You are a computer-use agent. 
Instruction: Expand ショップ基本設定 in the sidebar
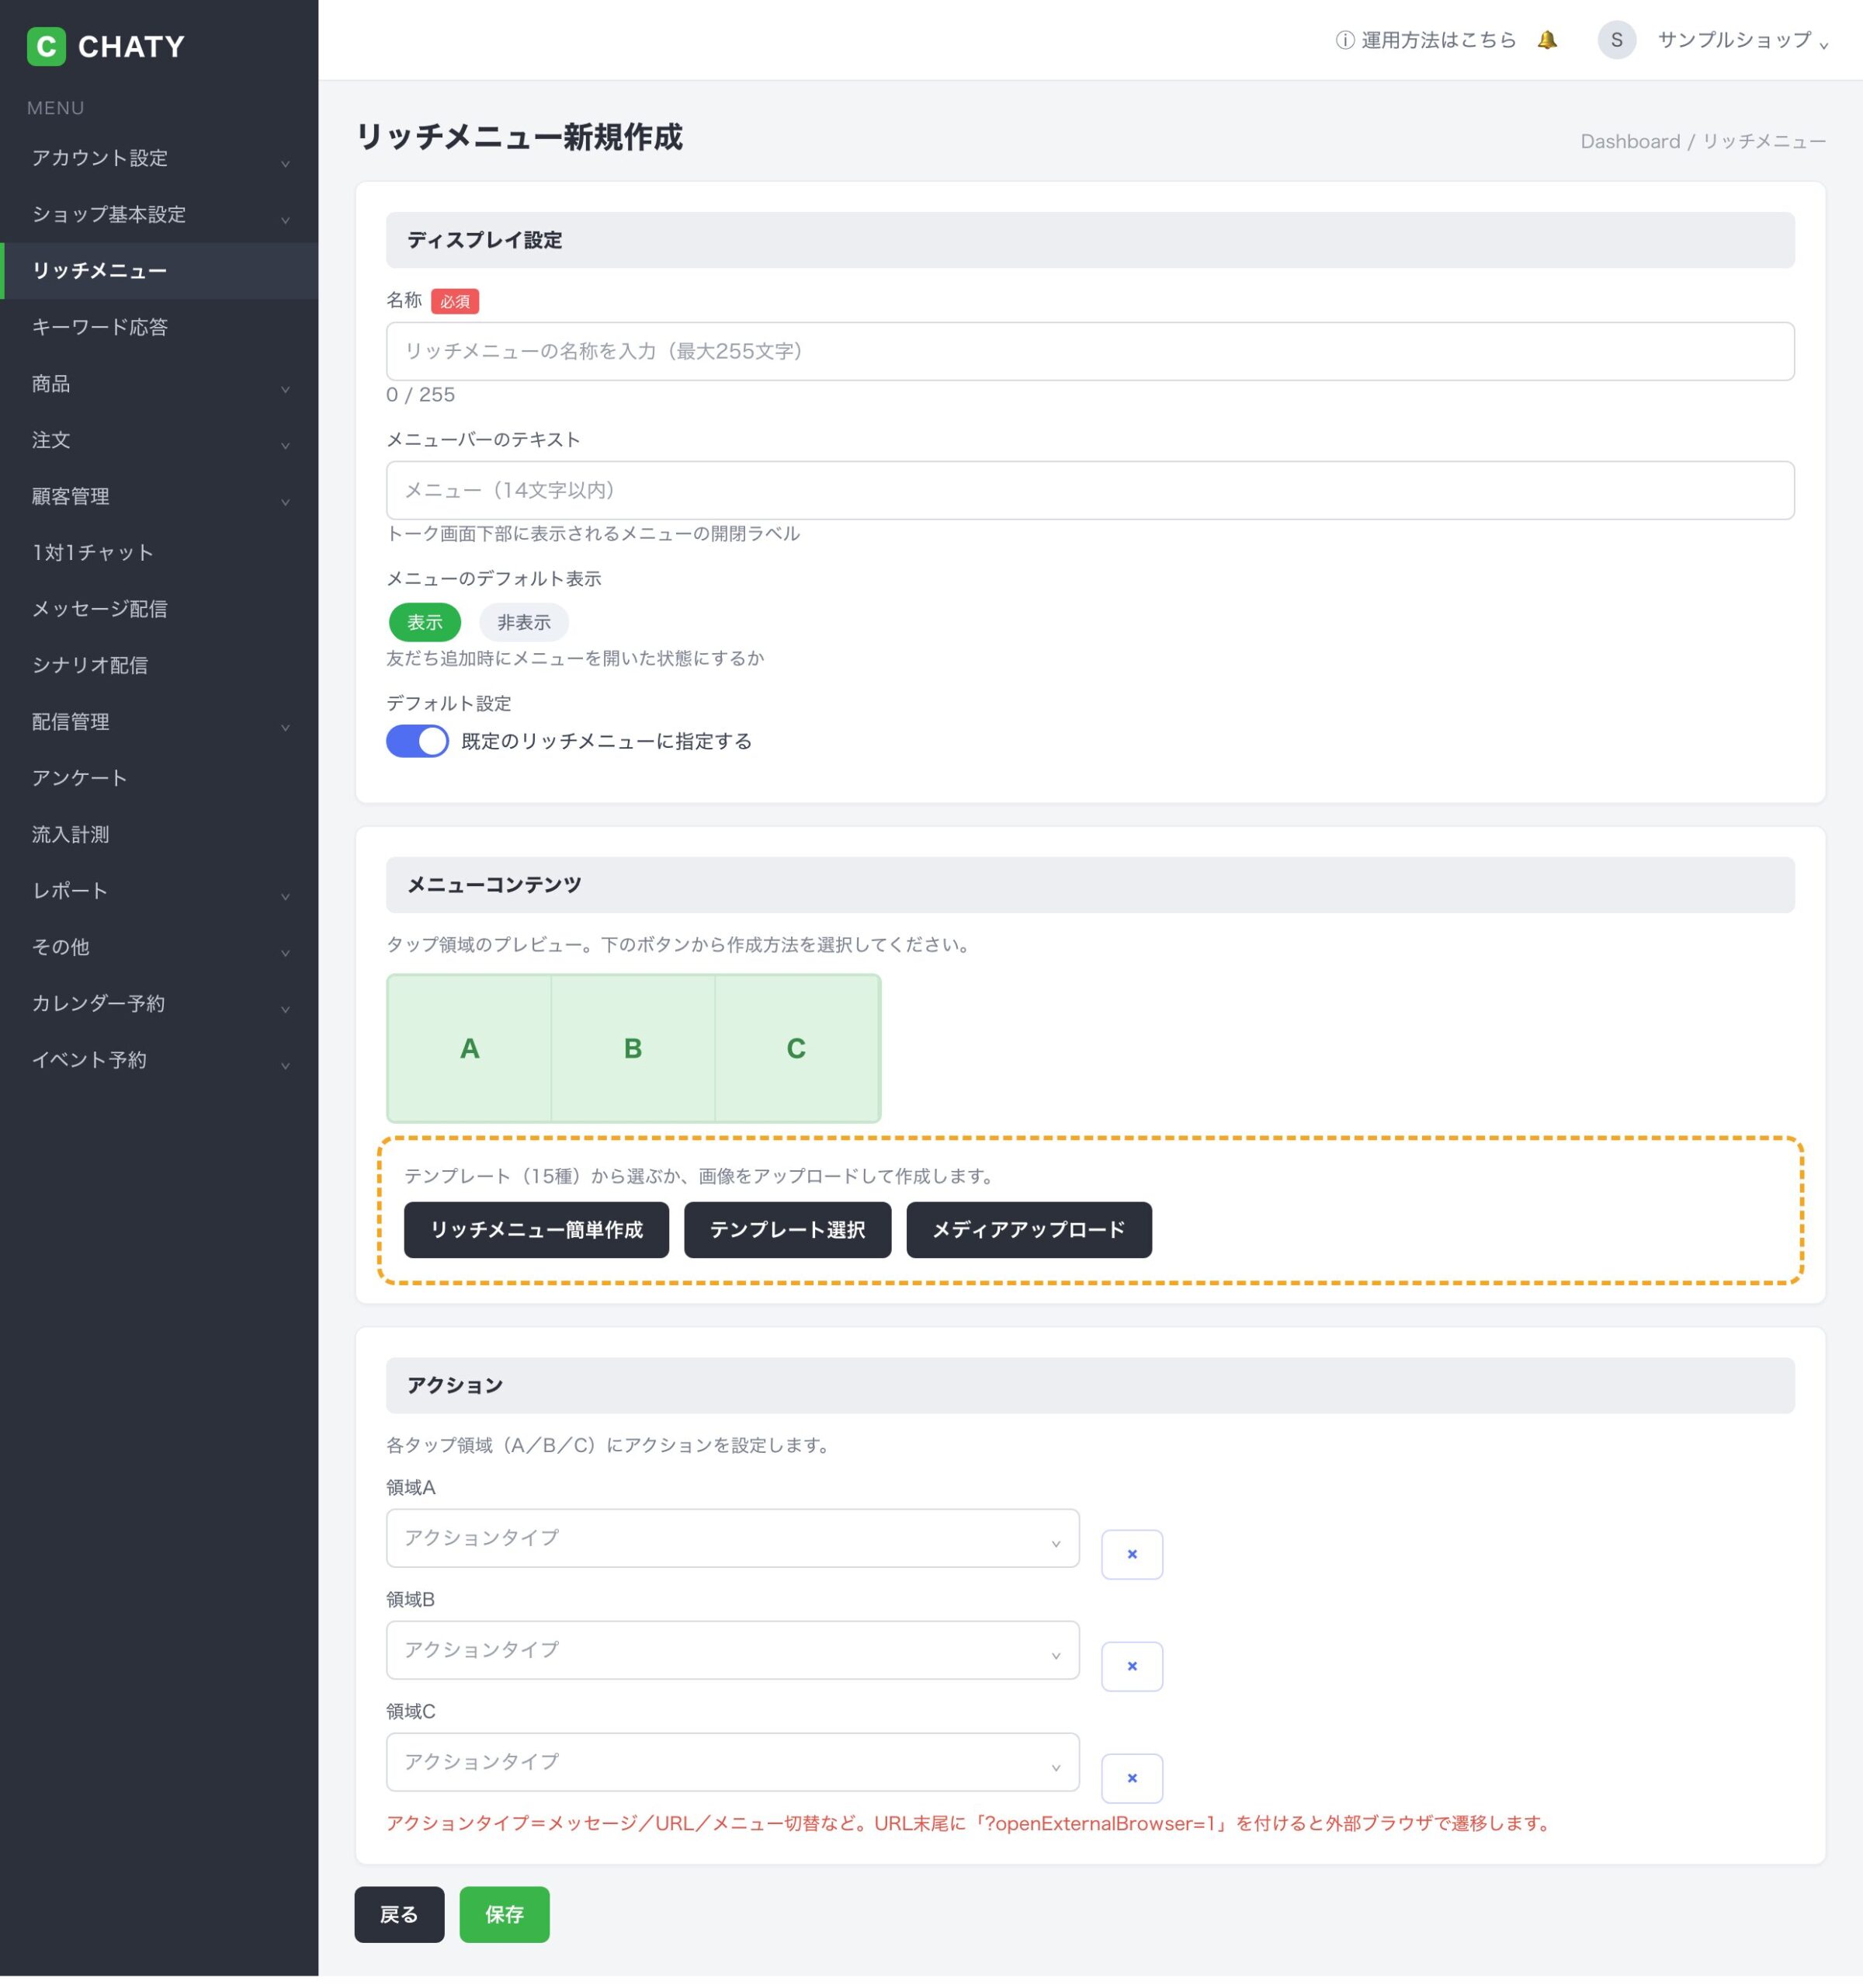click(x=160, y=214)
